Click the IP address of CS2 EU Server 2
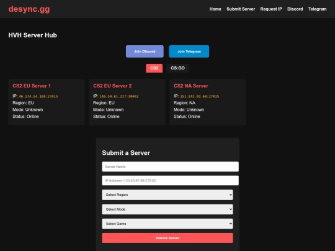The image size is (335, 251). tap(119, 97)
